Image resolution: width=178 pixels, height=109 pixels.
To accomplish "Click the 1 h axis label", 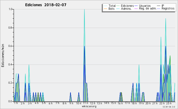I will coord(16,103).
